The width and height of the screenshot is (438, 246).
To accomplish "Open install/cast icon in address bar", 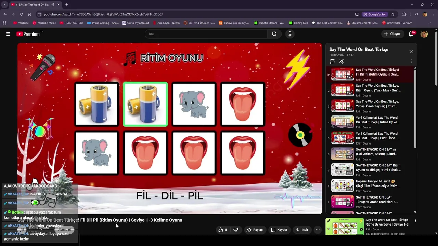I will (357, 14).
